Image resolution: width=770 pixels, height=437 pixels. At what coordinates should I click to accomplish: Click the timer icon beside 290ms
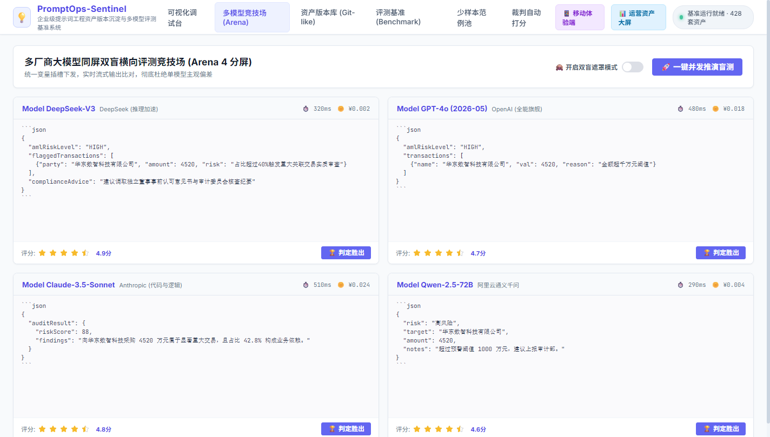coord(681,285)
